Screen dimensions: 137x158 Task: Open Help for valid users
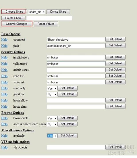click(4, 64)
